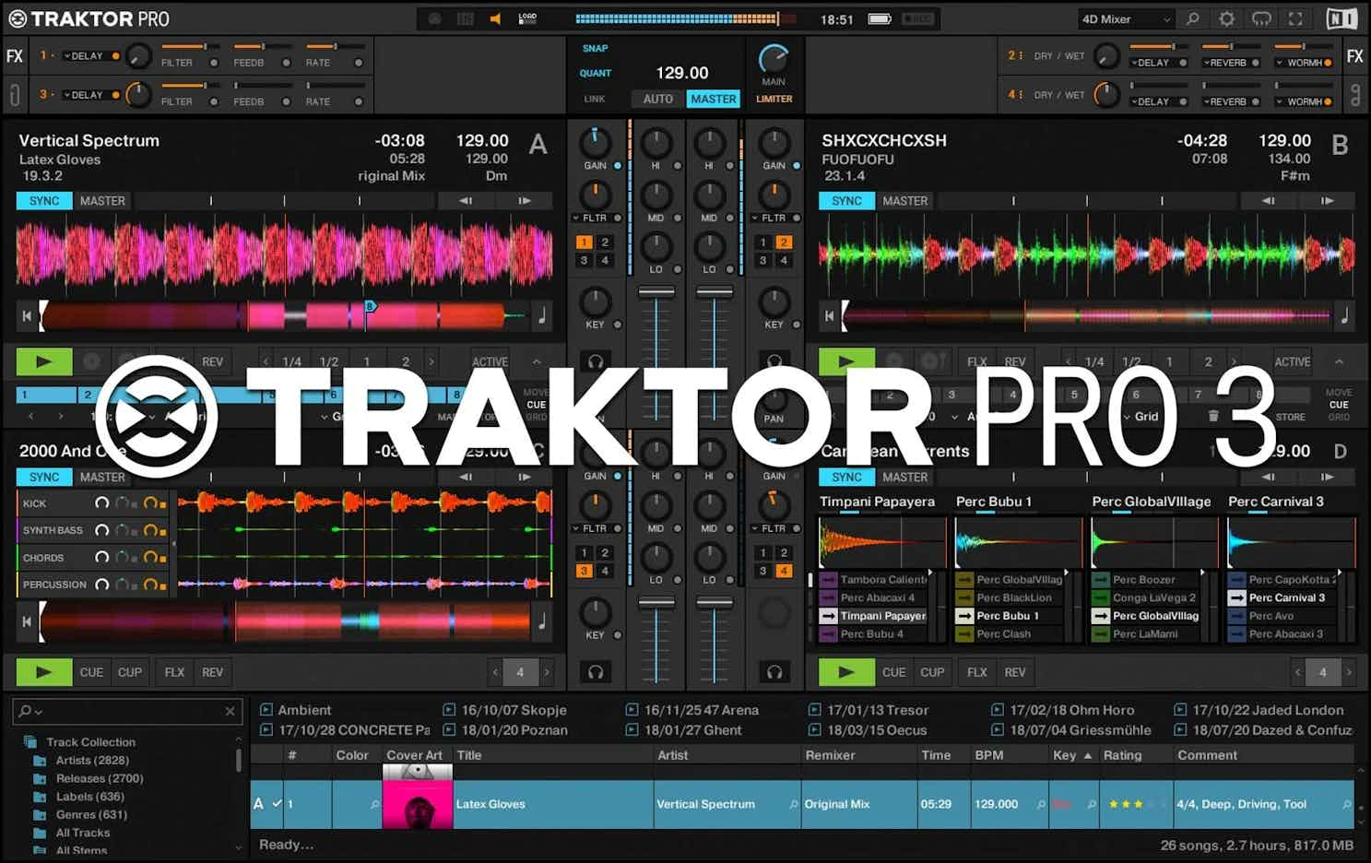Open the 4D Mixer layout dropdown
This screenshot has width=1371, height=863.
pos(1126,18)
